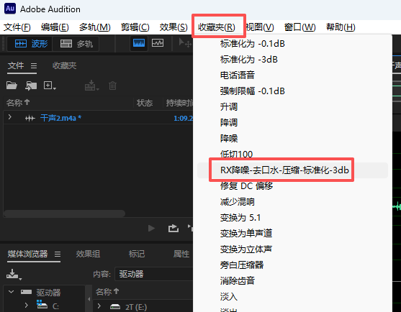The image size is (401, 312).
Task: Select the Move tool in toolbar
Action: (184, 43)
